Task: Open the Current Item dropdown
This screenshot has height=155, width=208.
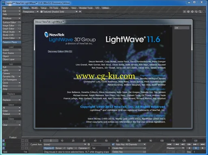Action: 65,144
